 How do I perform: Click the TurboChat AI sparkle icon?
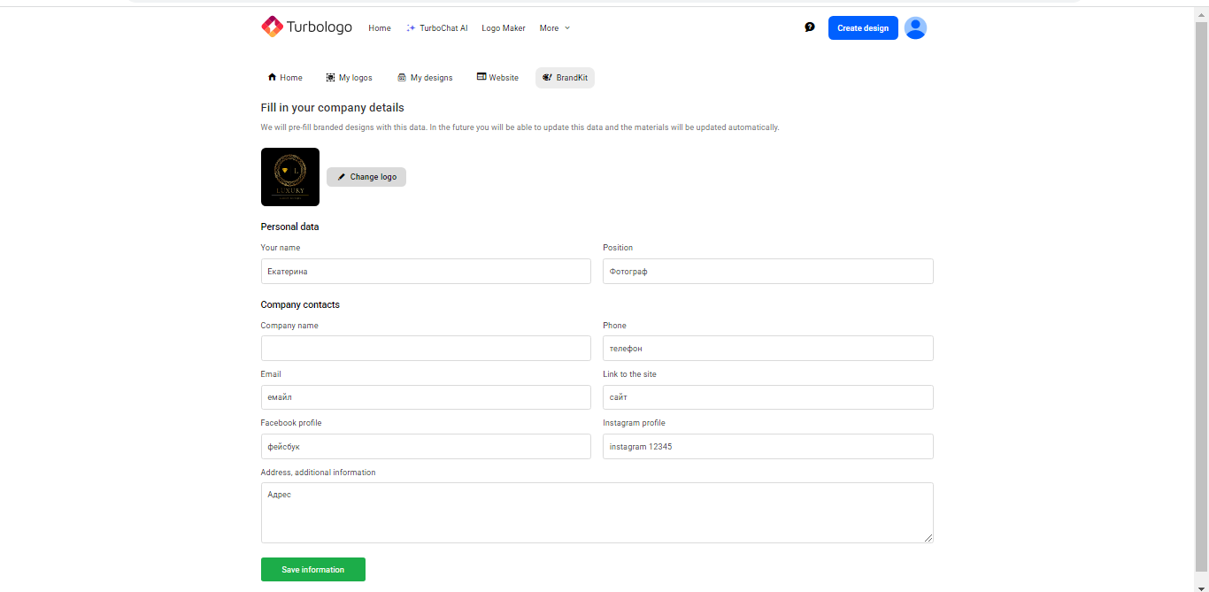pos(411,28)
